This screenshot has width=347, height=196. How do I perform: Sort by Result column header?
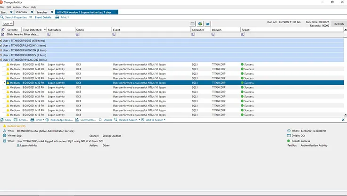(246, 30)
